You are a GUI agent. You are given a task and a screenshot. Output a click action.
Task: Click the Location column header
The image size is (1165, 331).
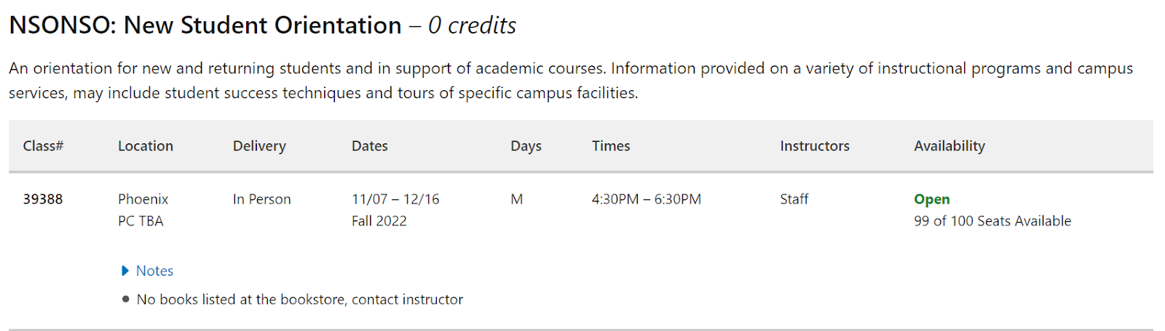pyautogui.click(x=146, y=146)
